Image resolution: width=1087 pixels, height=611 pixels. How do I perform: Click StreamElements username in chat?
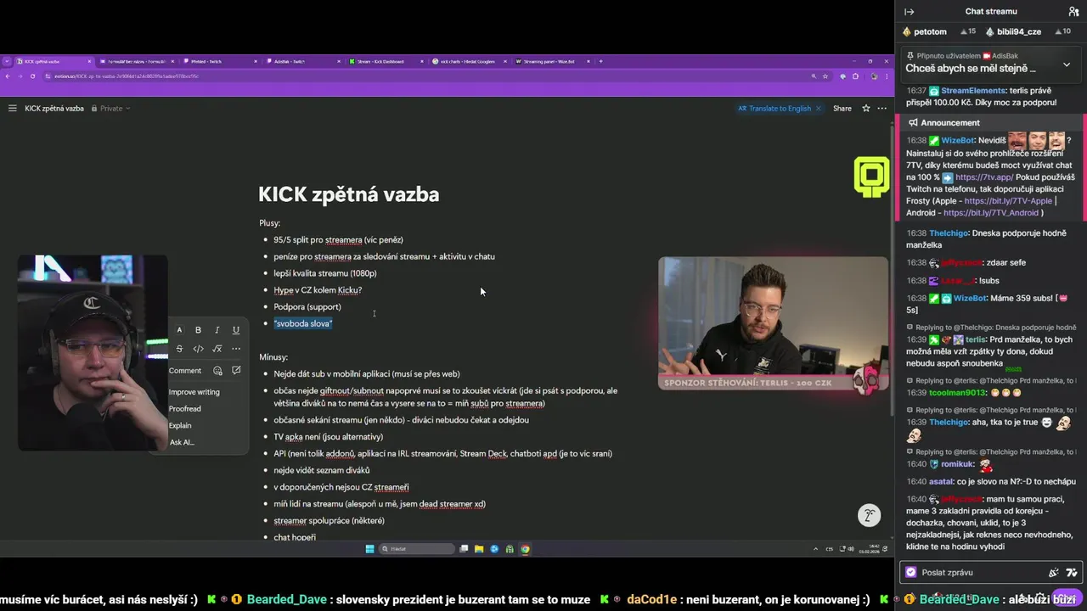tap(974, 91)
